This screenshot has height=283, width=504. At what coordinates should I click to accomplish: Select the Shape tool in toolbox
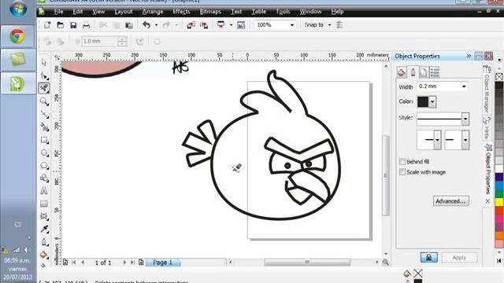[x=44, y=75]
